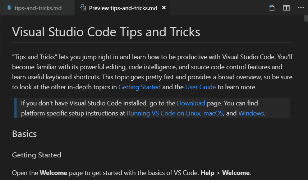Click the Open Preview Source icon
Screen dimensions: 308x180
tap(272, 8)
